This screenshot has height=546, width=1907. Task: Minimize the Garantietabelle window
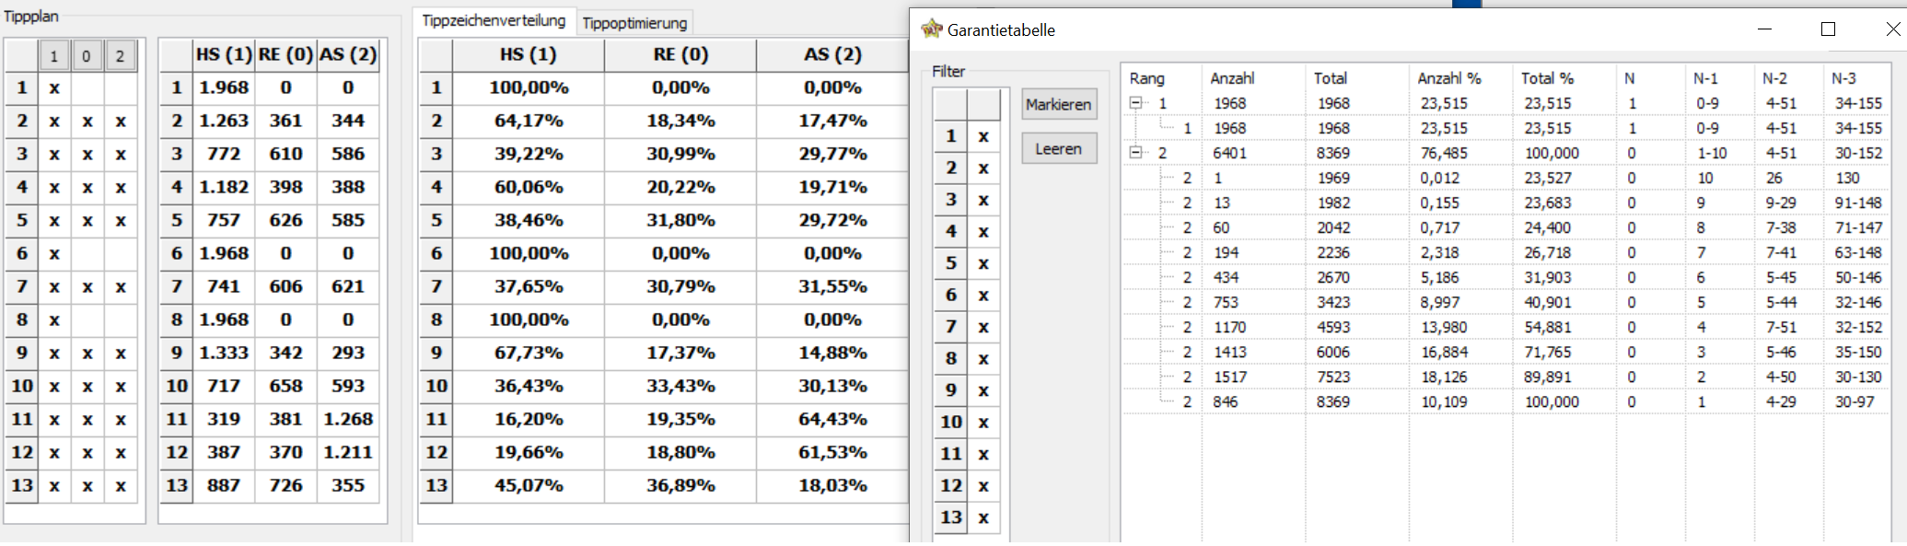point(1764,29)
